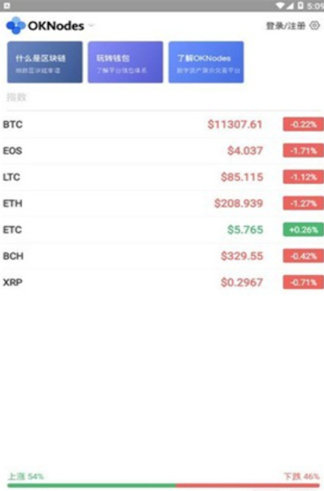Click the LTC -1.12% change badge
Viewport: 324px width, 491px height.
303,177
